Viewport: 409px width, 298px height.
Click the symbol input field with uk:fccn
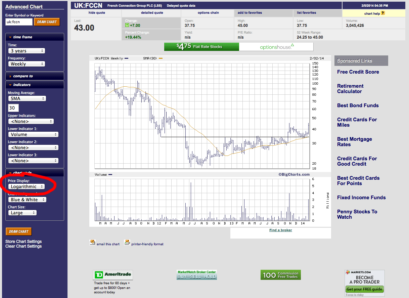tap(19, 22)
